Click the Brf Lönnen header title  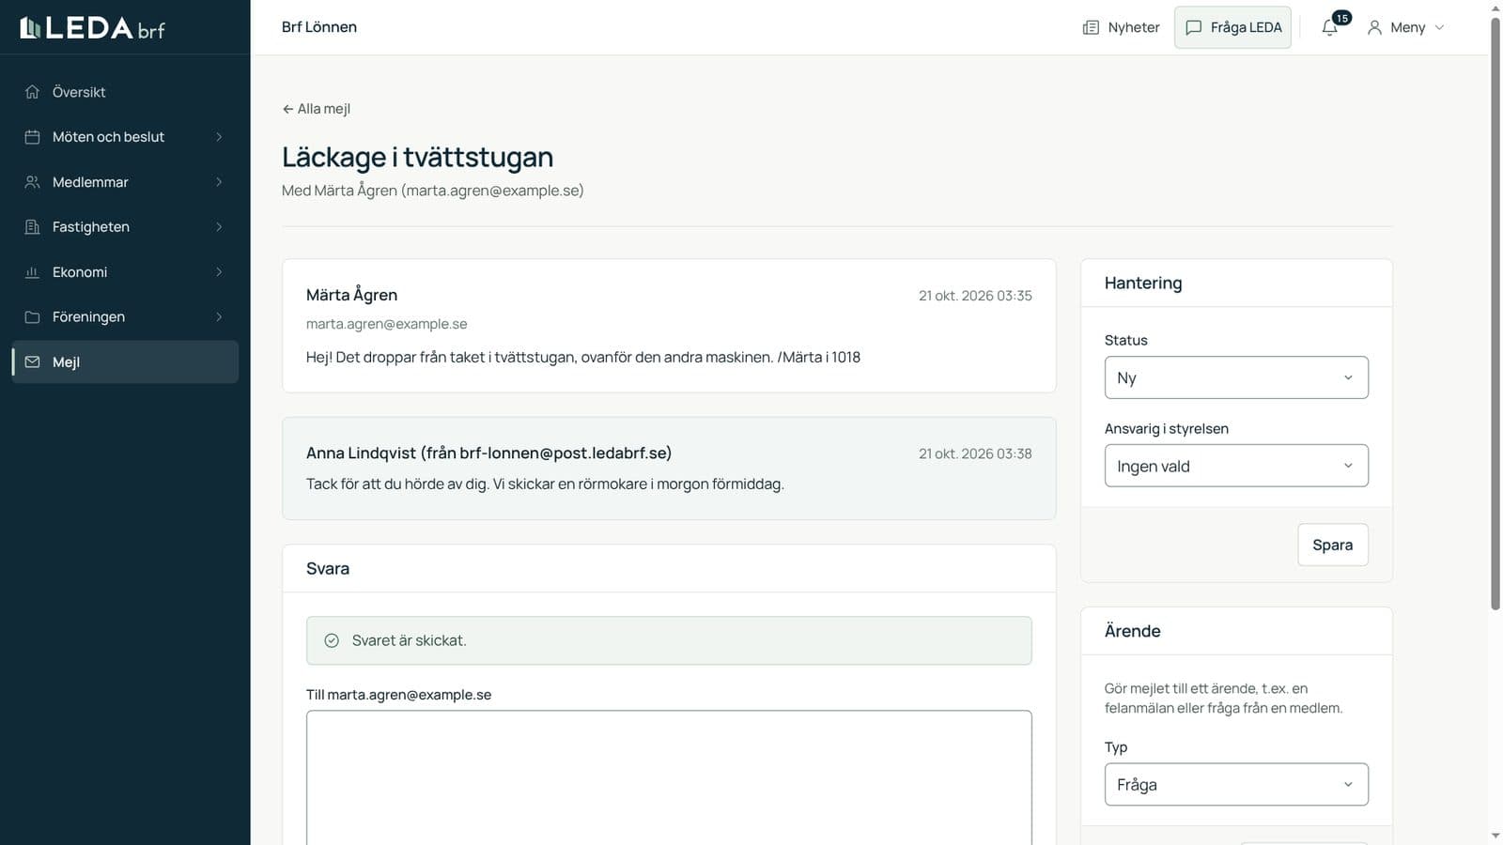[x=319, y=27]
